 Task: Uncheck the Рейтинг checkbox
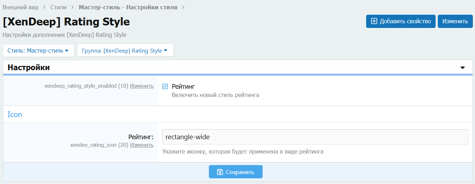click(x=165, y=87)
